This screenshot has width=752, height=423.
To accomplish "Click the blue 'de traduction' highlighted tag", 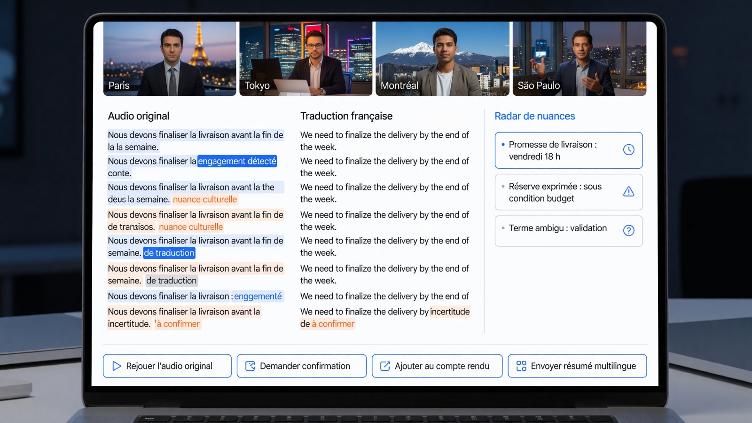I will 169,253.
